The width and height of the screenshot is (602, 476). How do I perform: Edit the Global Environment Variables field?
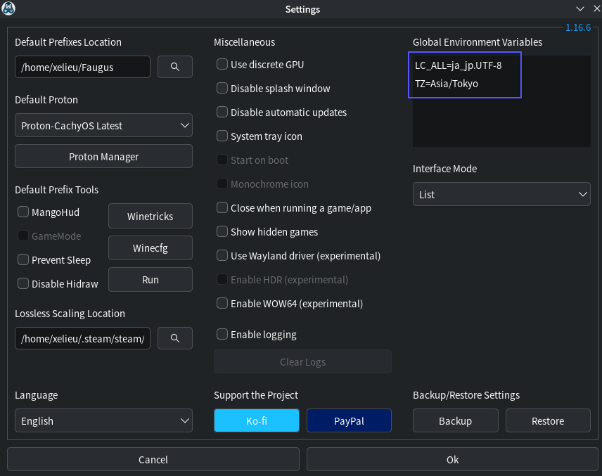(x=464, y=74)
